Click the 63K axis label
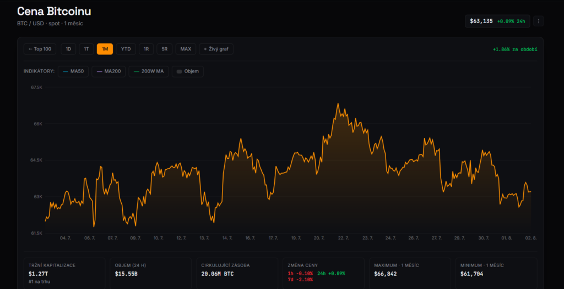 39,197
